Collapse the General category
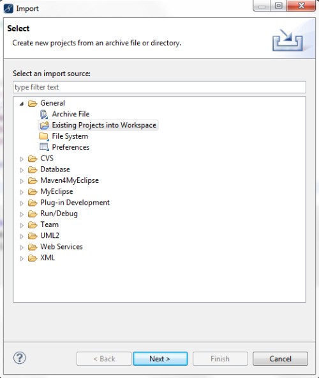Image resolution: width=319 pixels, height=378 pixels. click(x=22, y=104)
